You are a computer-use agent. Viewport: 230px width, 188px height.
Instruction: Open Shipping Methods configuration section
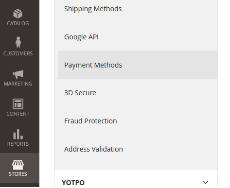138,9
